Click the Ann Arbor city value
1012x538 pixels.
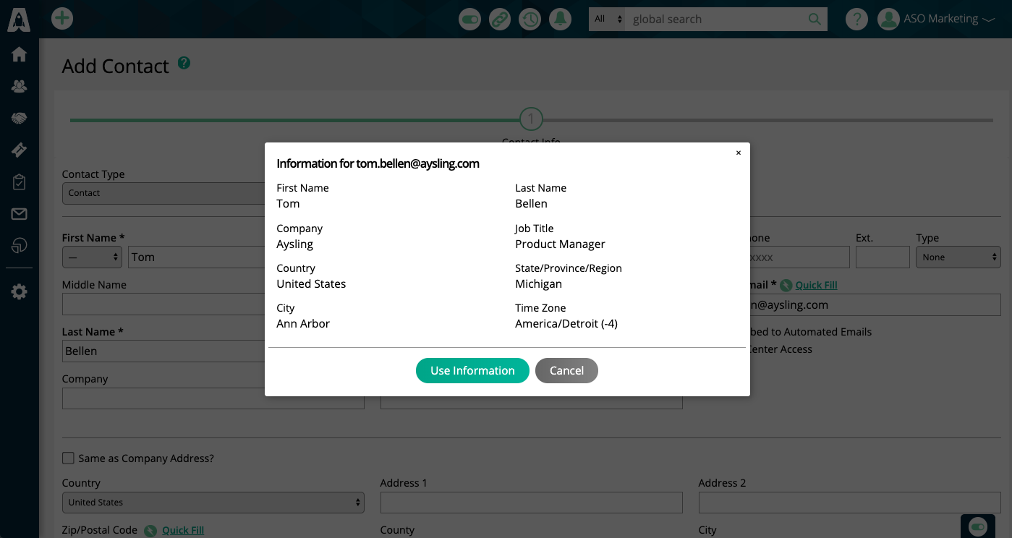point(303,323)
